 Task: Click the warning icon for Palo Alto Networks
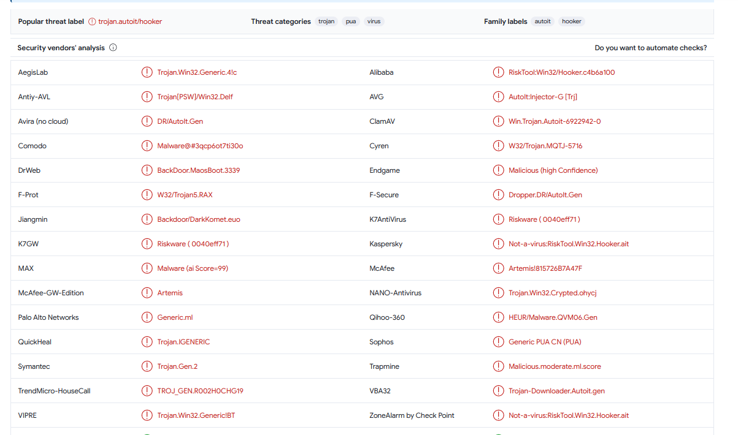147,317
